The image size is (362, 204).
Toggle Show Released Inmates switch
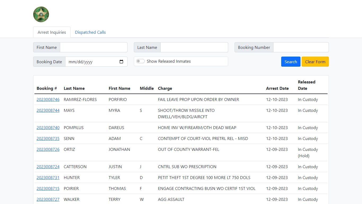click(x=140, y=61)
